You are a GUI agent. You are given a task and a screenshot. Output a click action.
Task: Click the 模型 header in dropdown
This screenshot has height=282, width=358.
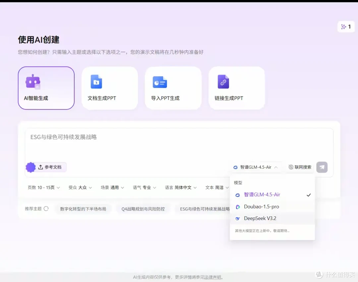tap(238, 183)
